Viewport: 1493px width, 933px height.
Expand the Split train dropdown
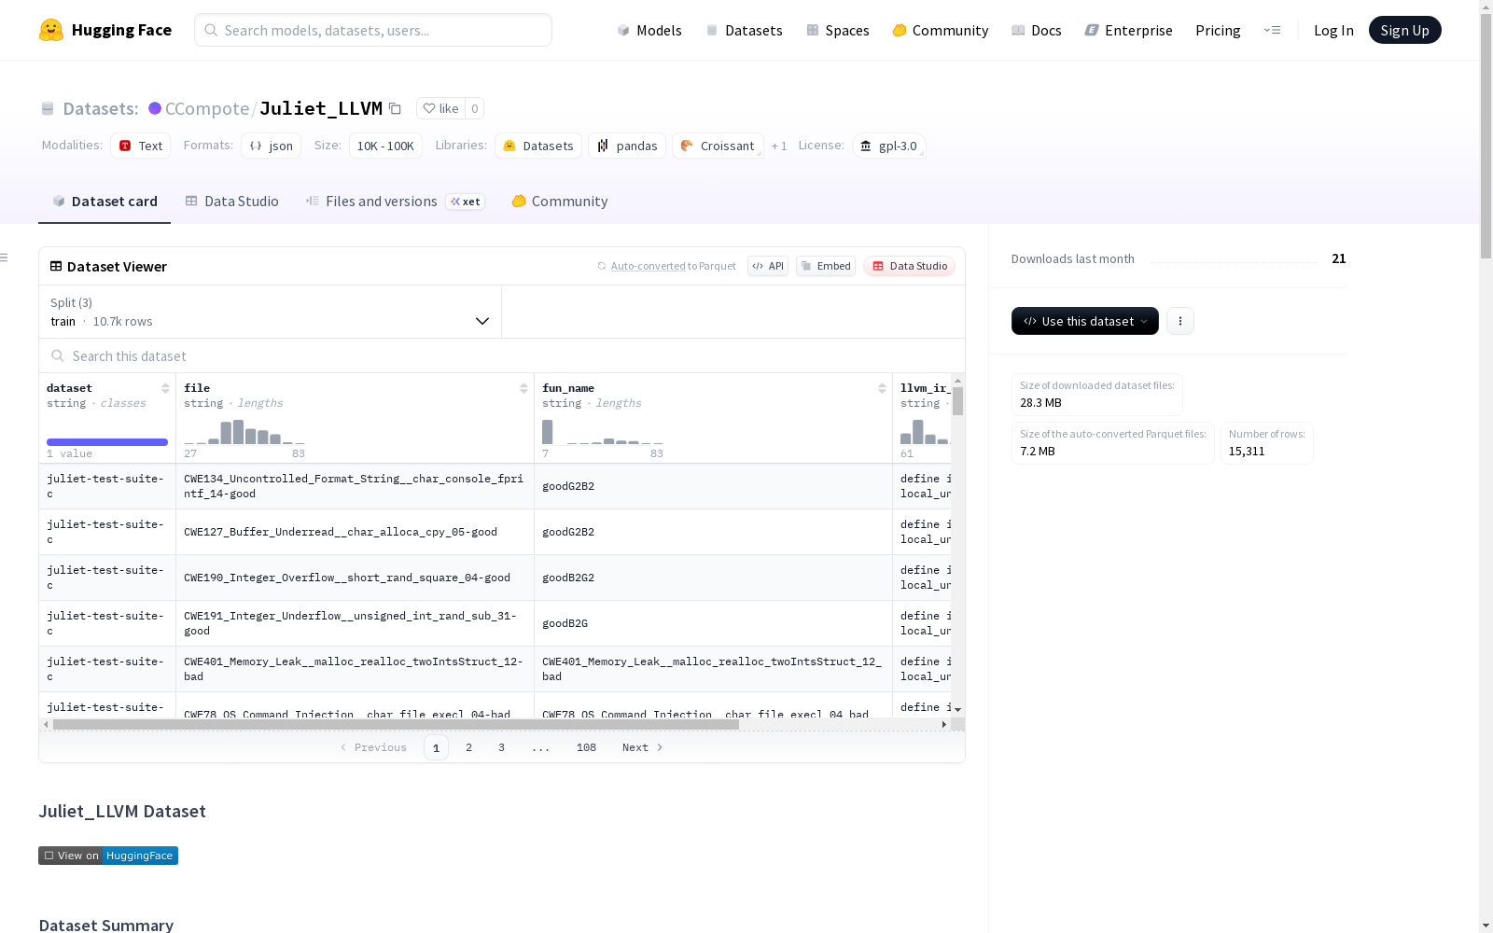(x=271, y=312)
